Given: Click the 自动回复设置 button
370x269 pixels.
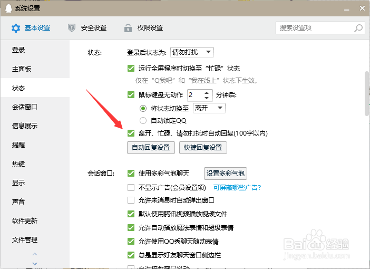Looking at the screenshot, I should tap(151, 148).
